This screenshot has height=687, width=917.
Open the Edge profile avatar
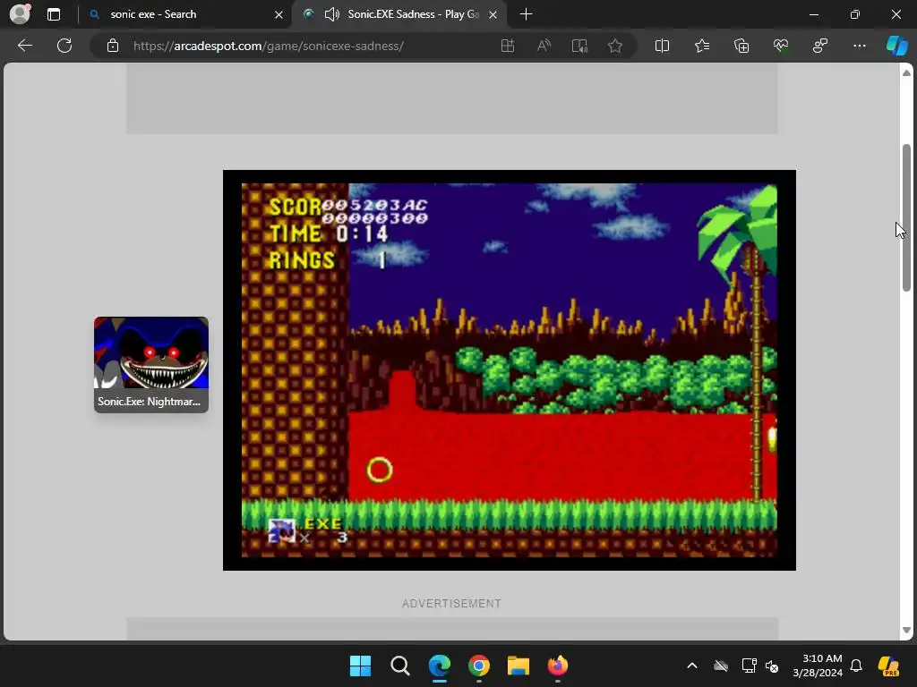[x=20, y=14]
